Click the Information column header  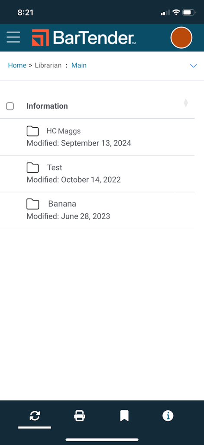(47, 106)
